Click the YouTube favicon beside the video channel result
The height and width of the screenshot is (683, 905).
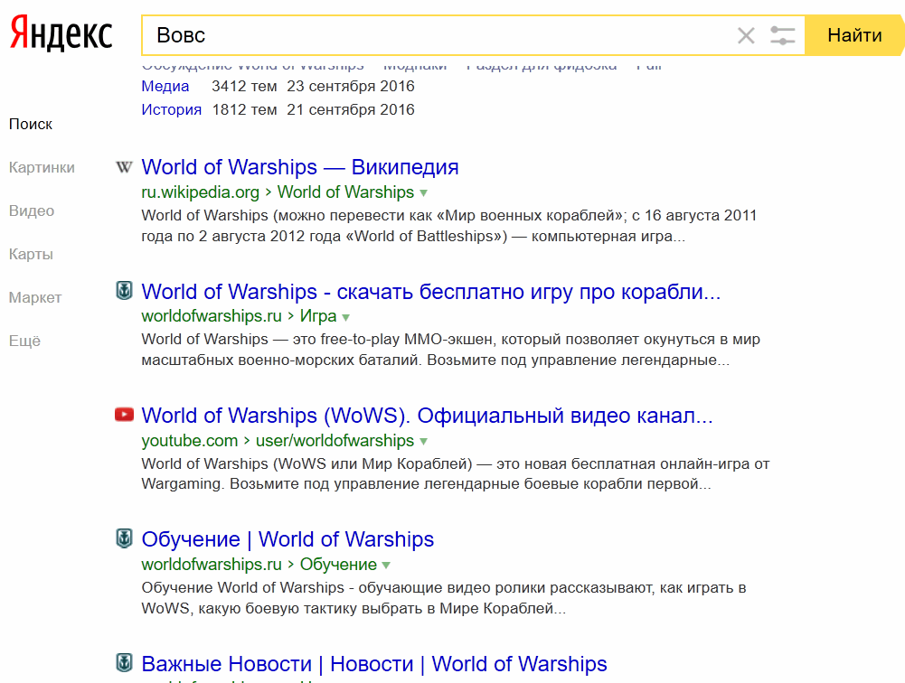tap(124, 414)
